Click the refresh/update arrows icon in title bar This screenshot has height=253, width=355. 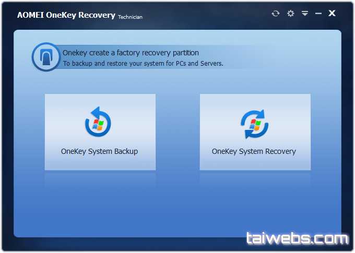click(276, 14)
